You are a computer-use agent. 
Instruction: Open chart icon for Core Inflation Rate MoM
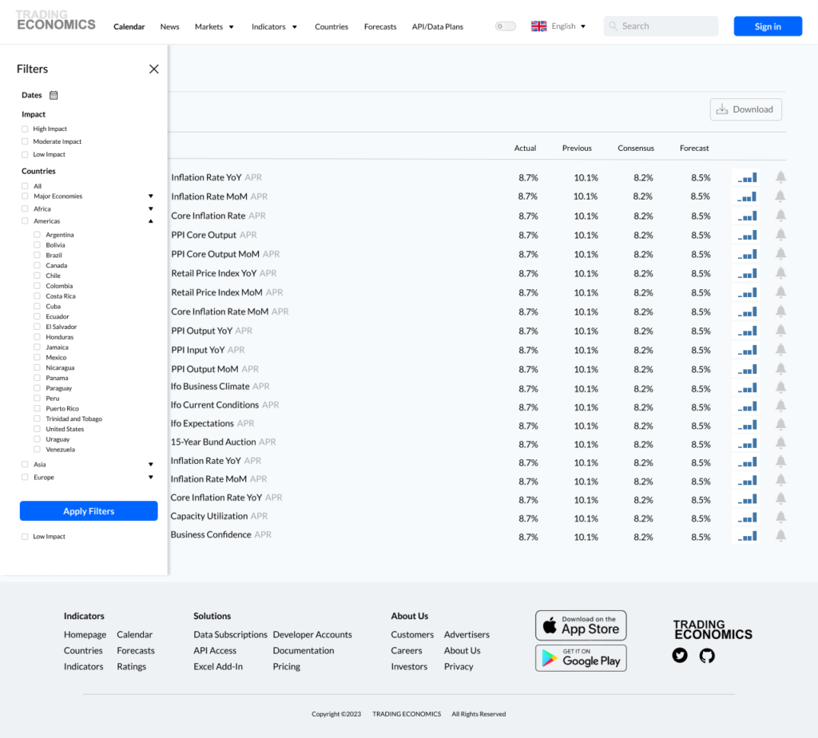(x=747, y=311)
